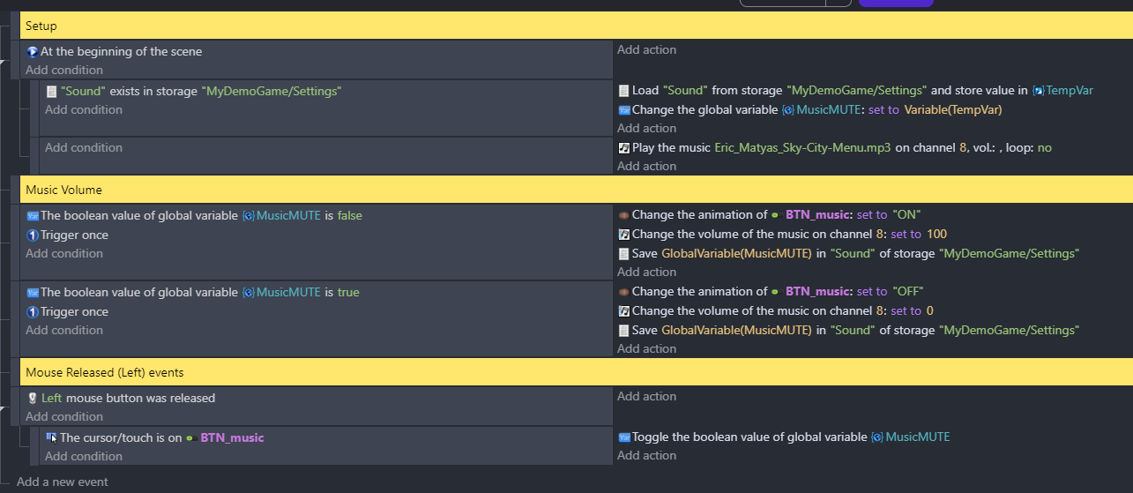Click the "ON" animation name
Image resolution: width=1133 pixels, height=493 pixels.
(x=906, y=215)
